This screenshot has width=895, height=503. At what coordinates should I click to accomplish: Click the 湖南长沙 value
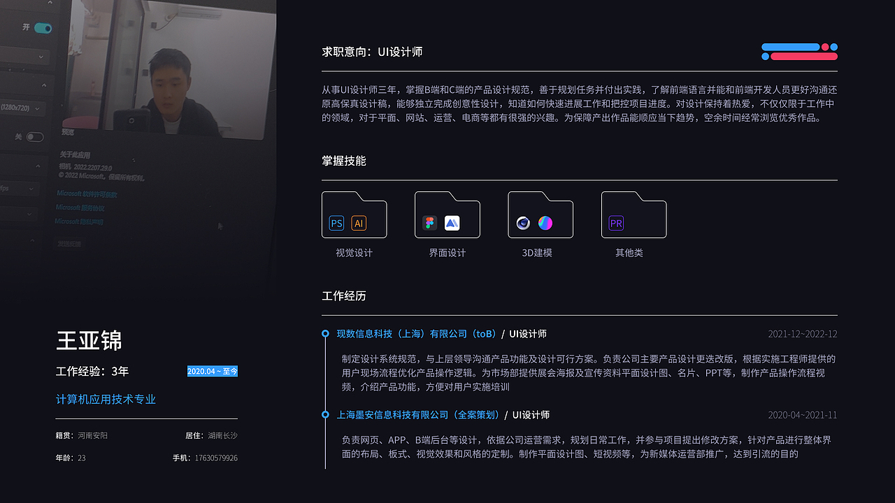(223, 436)
